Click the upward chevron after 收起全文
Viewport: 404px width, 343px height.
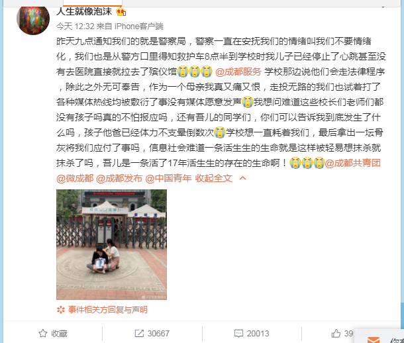pos(242,178)
